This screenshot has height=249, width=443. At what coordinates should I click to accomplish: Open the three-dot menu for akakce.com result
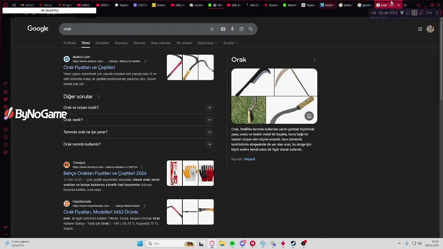click(x=145, y=61)
